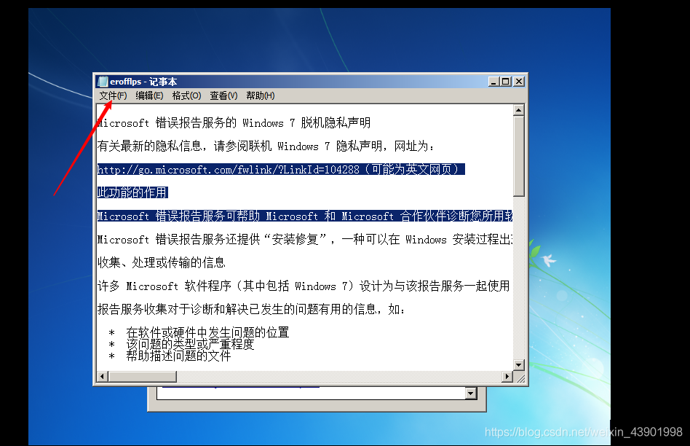Maximize the erofflps Notepad window

[506, 82]
